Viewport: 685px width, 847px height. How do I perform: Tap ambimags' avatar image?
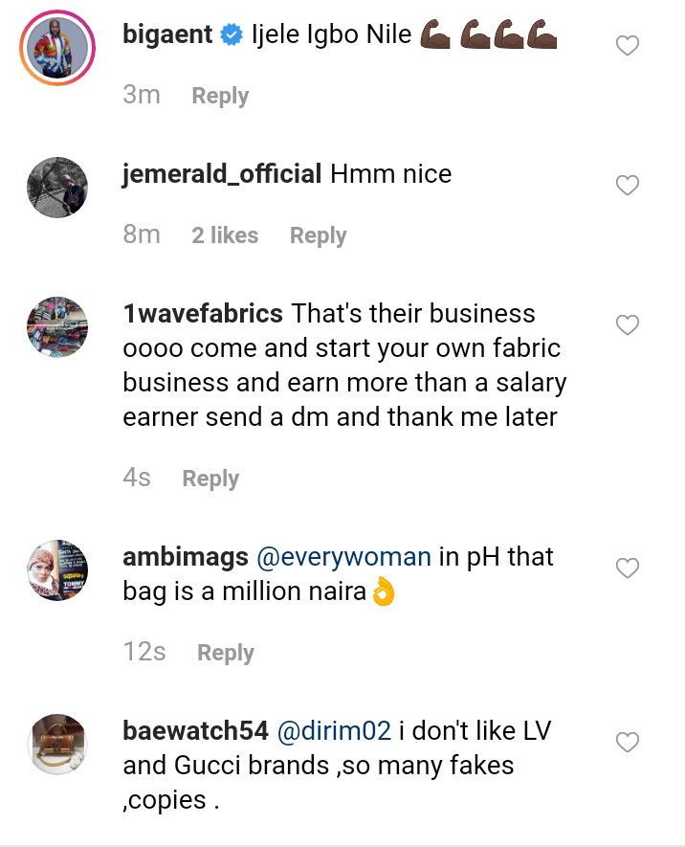pos(57,570)
